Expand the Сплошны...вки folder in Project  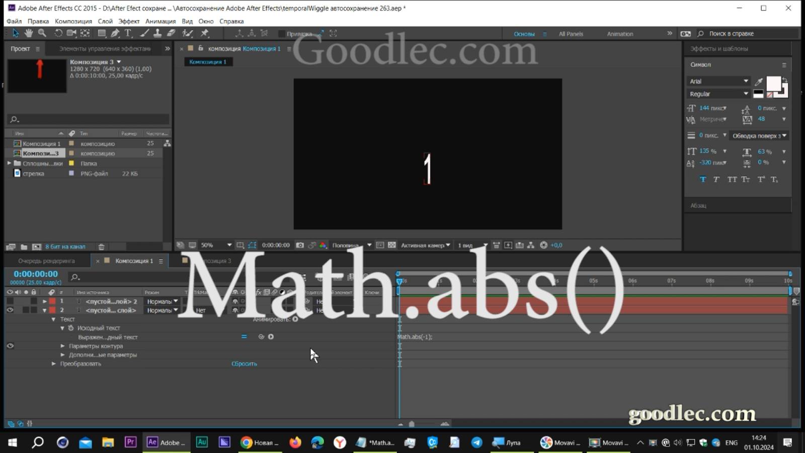pos(9,163)
